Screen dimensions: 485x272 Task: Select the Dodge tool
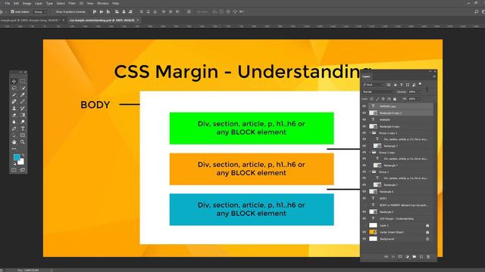23,122
